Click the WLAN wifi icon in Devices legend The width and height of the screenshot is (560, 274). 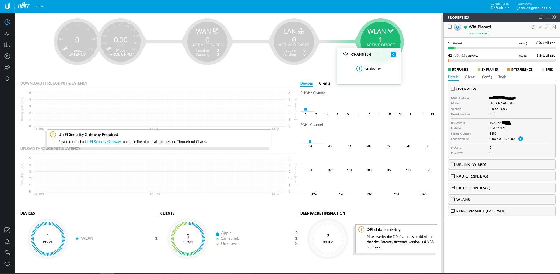coord(77,238)
